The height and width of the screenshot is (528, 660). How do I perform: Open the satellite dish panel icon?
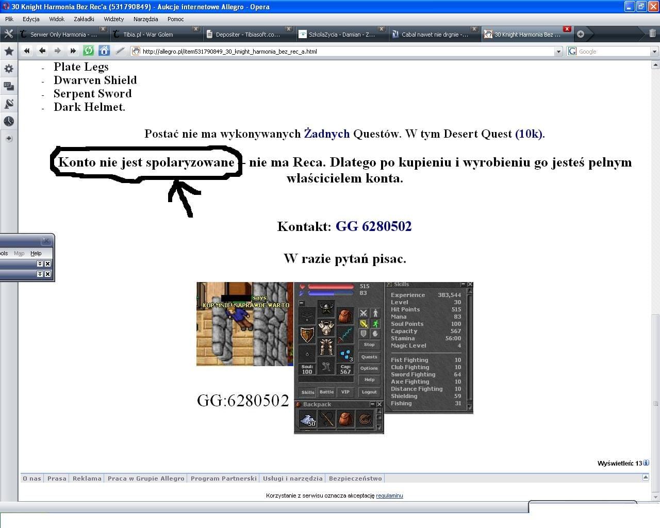click(x=9, y=104)
